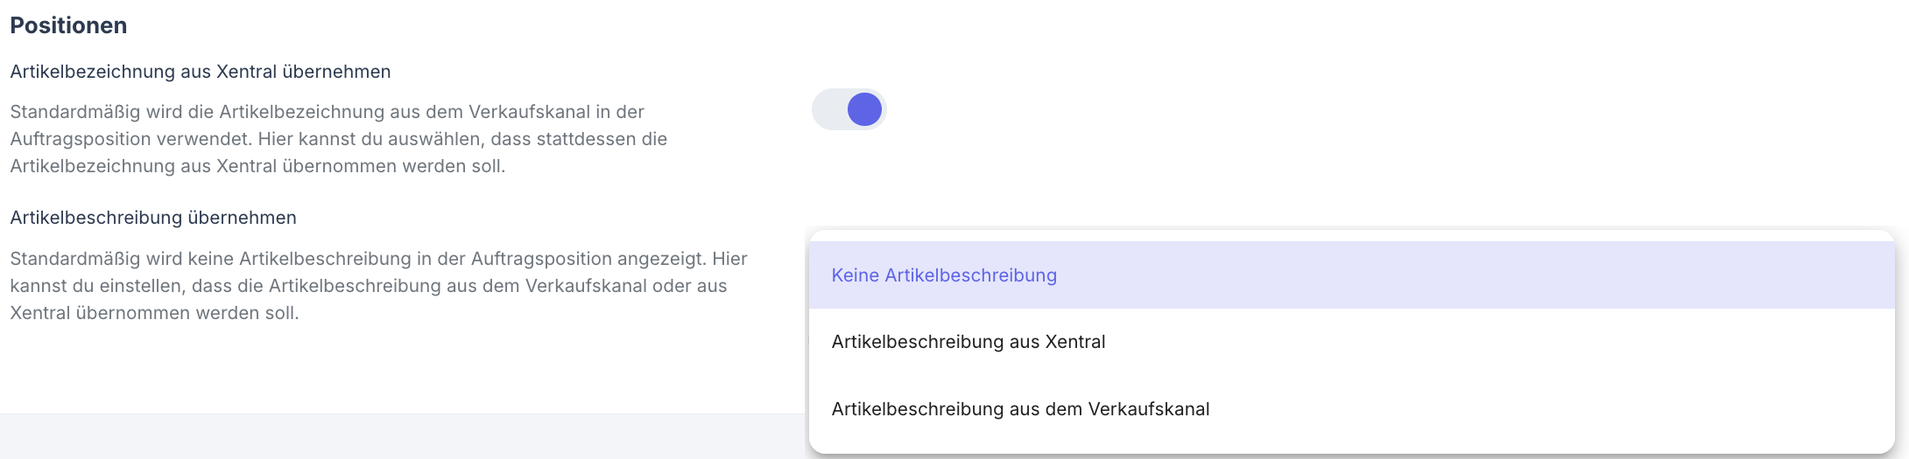Choose "Artikelbeschreibung aus Xentral" from the list
The image size is (1909, 459).
click(x=968, y=342)
